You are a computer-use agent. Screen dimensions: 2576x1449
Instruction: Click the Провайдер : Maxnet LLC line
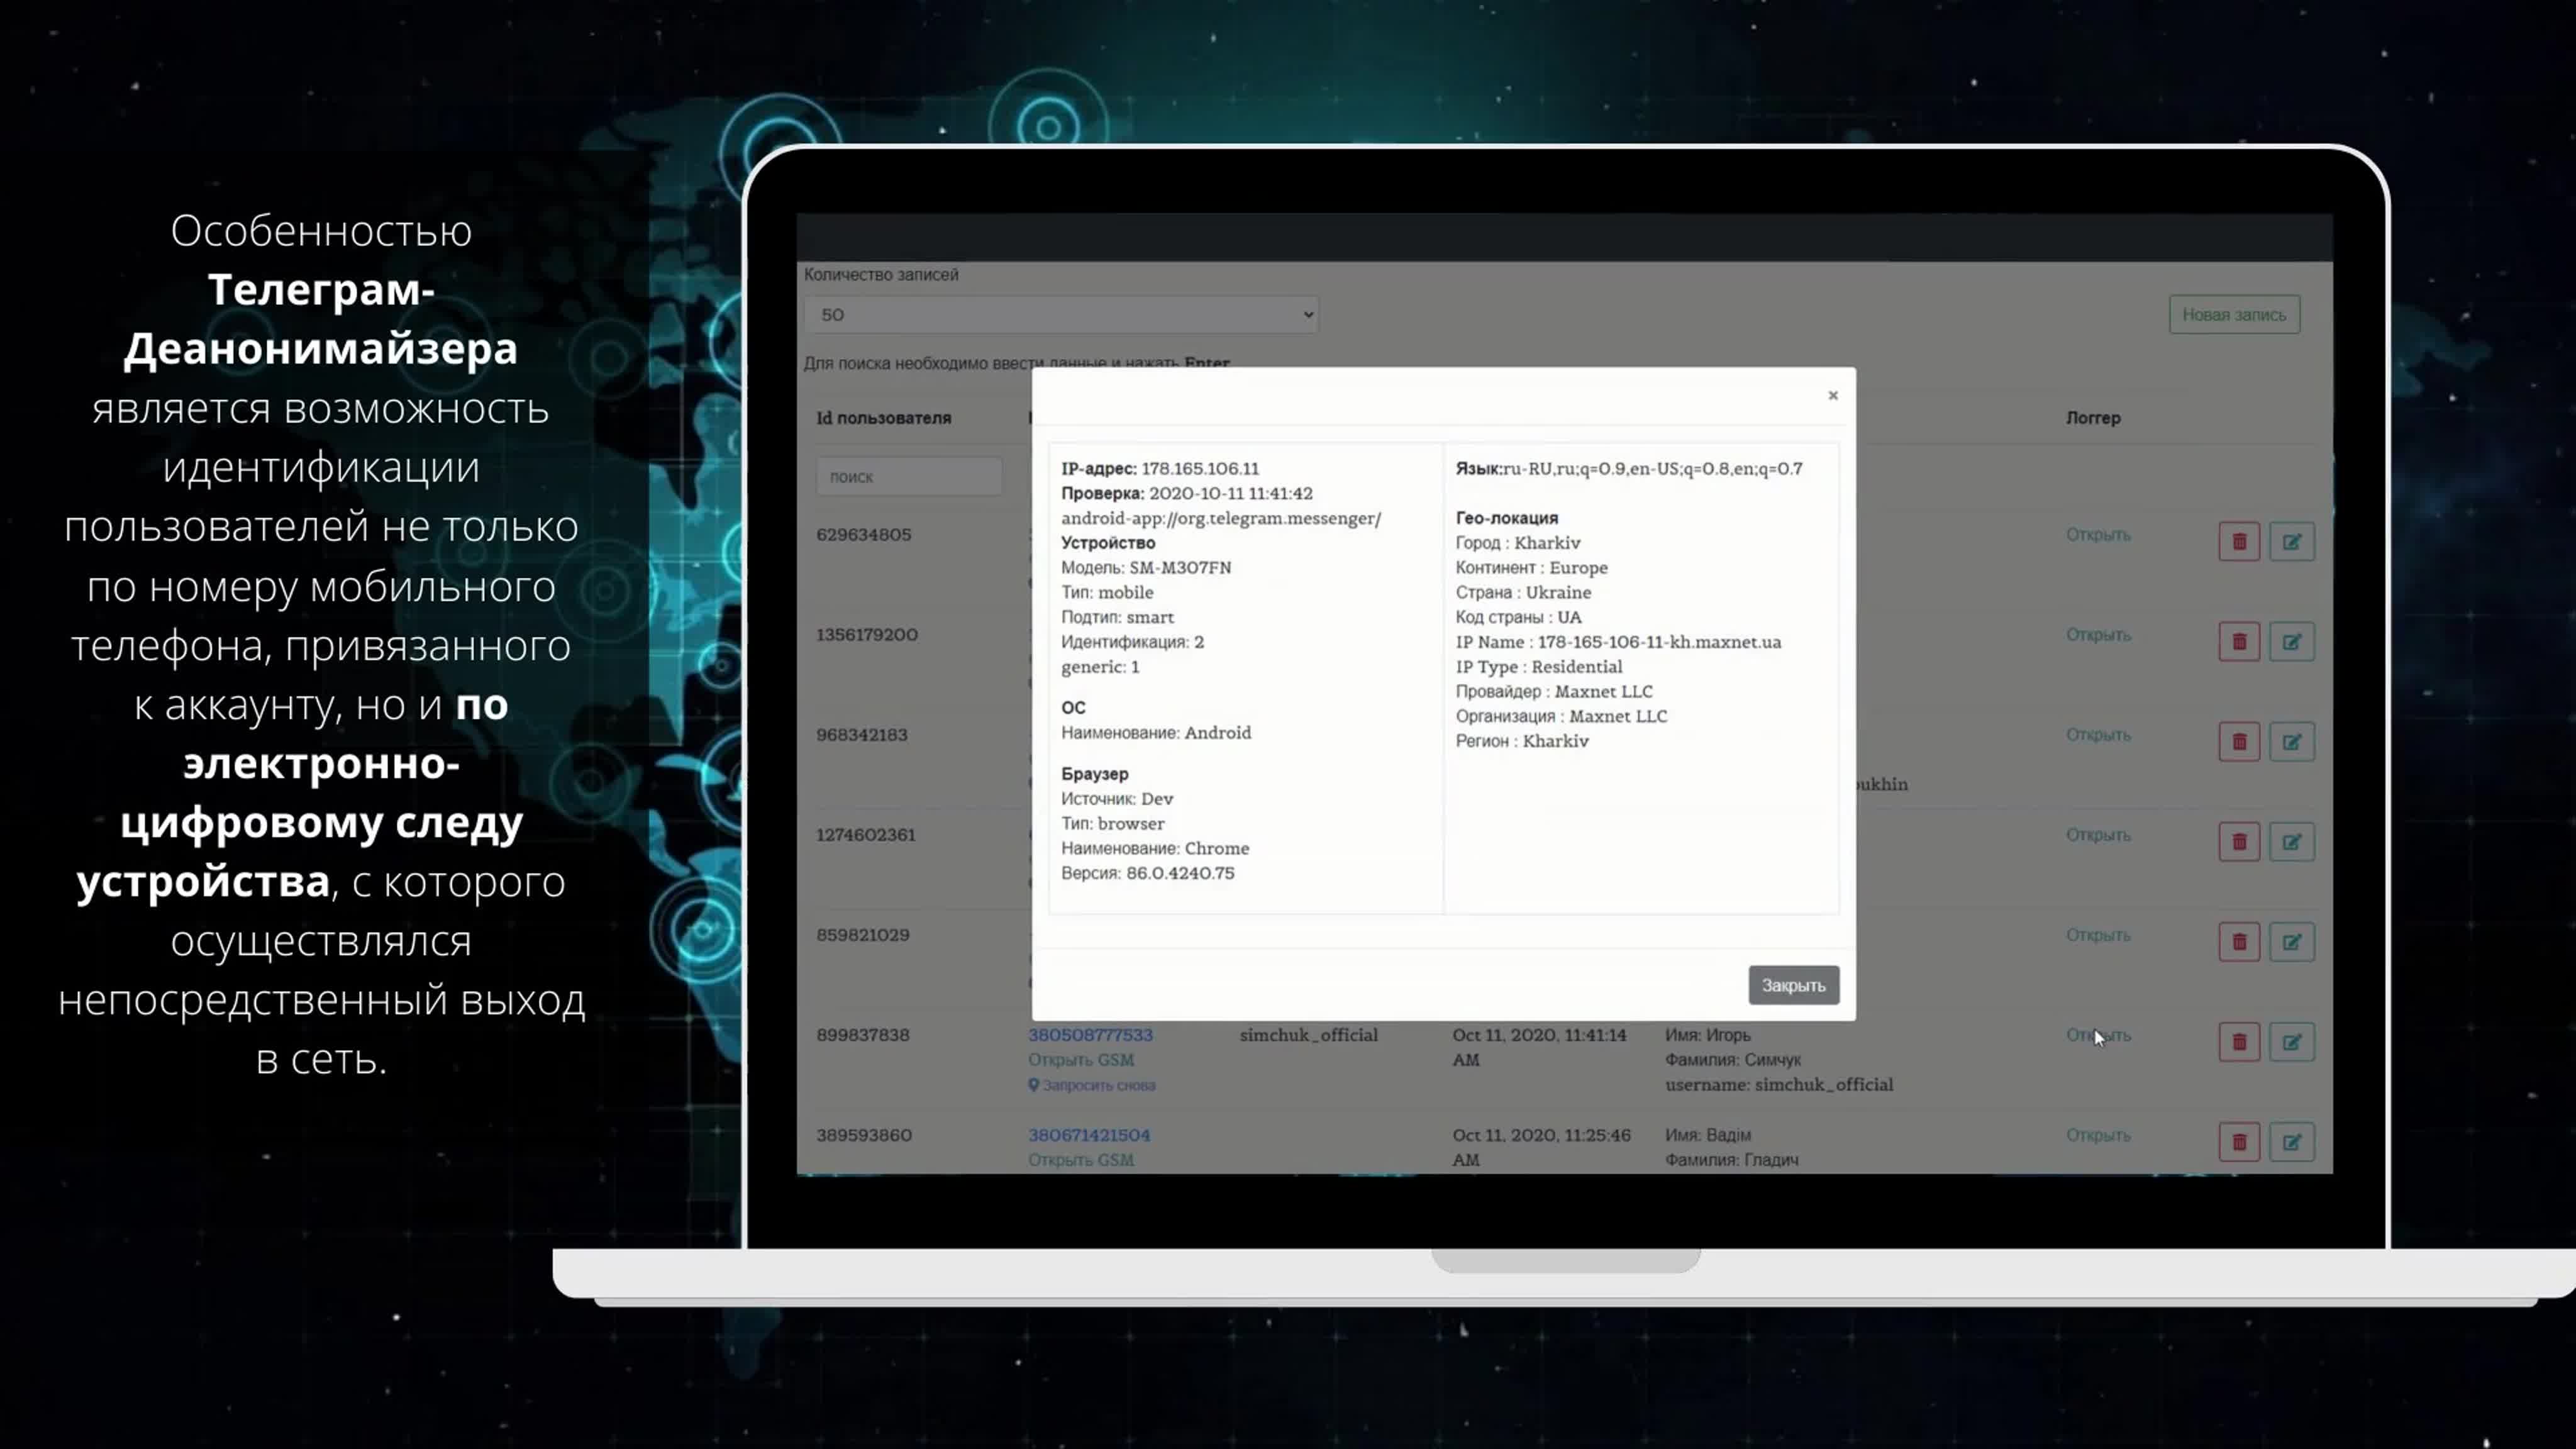point(1553,691)
